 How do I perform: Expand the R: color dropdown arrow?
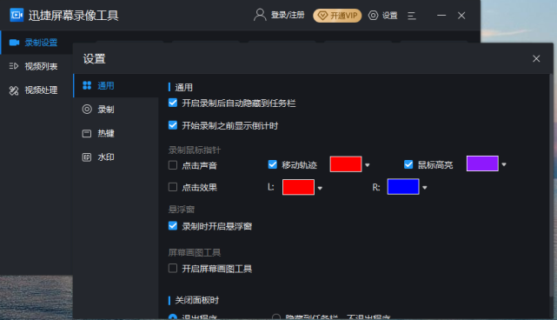pyautogui.click(x=425, y=188)
